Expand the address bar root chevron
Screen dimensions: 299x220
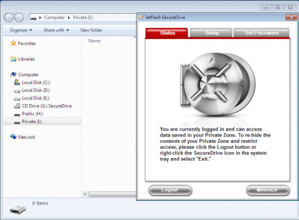point(40,18)
